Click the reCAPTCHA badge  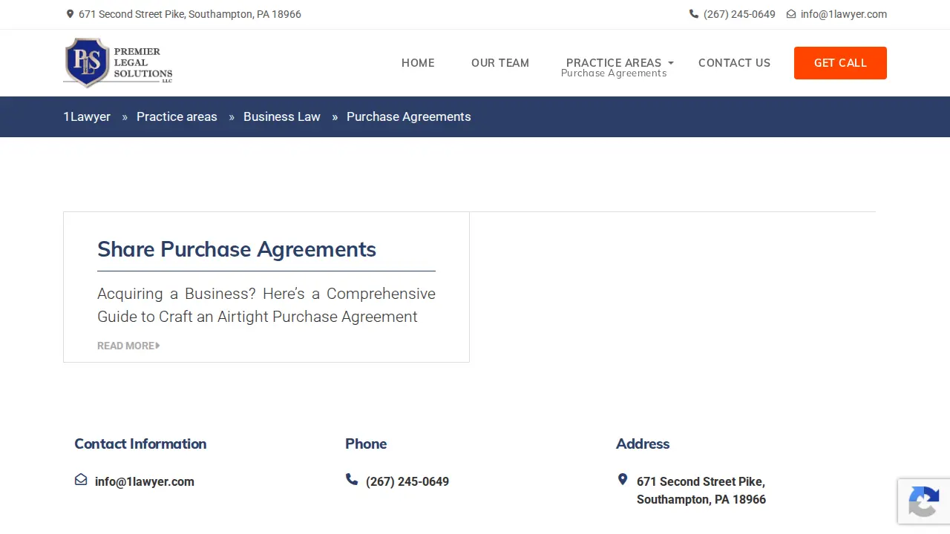(924, 501)
